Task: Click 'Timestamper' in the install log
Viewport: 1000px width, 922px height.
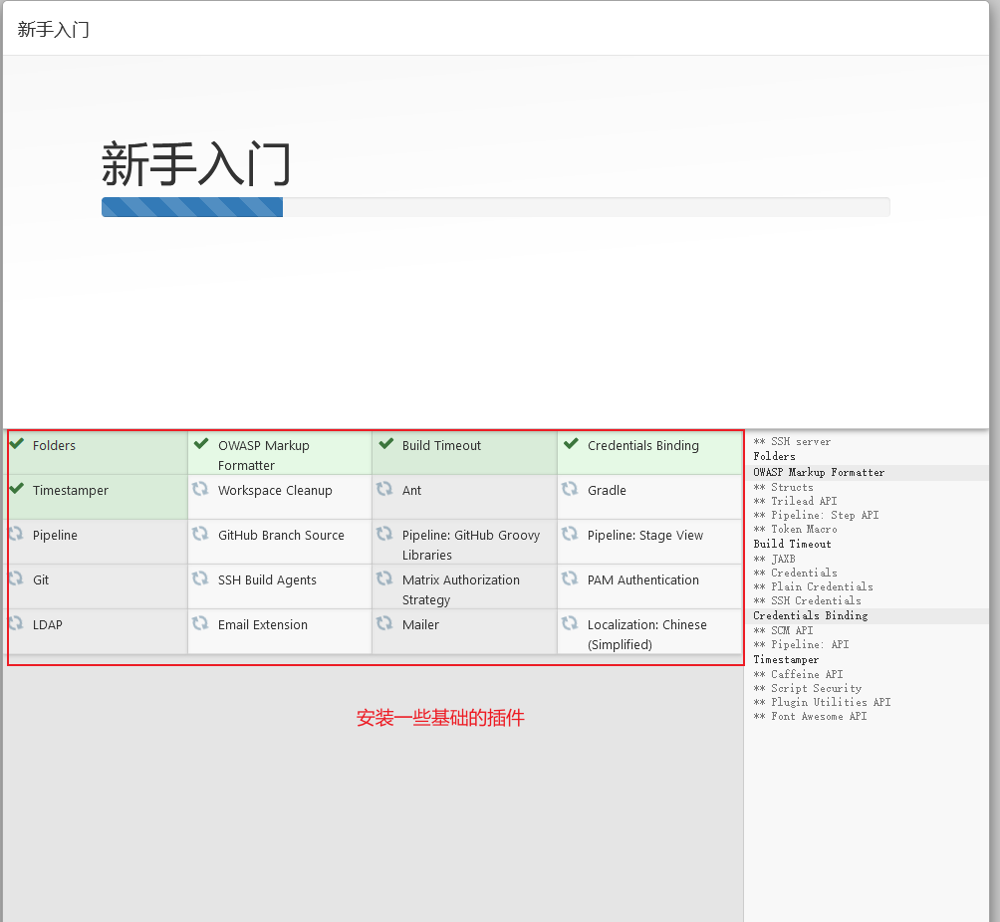Action: [786, 660]
